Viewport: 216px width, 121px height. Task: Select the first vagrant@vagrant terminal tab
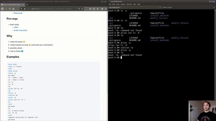(x=135, y=7)
